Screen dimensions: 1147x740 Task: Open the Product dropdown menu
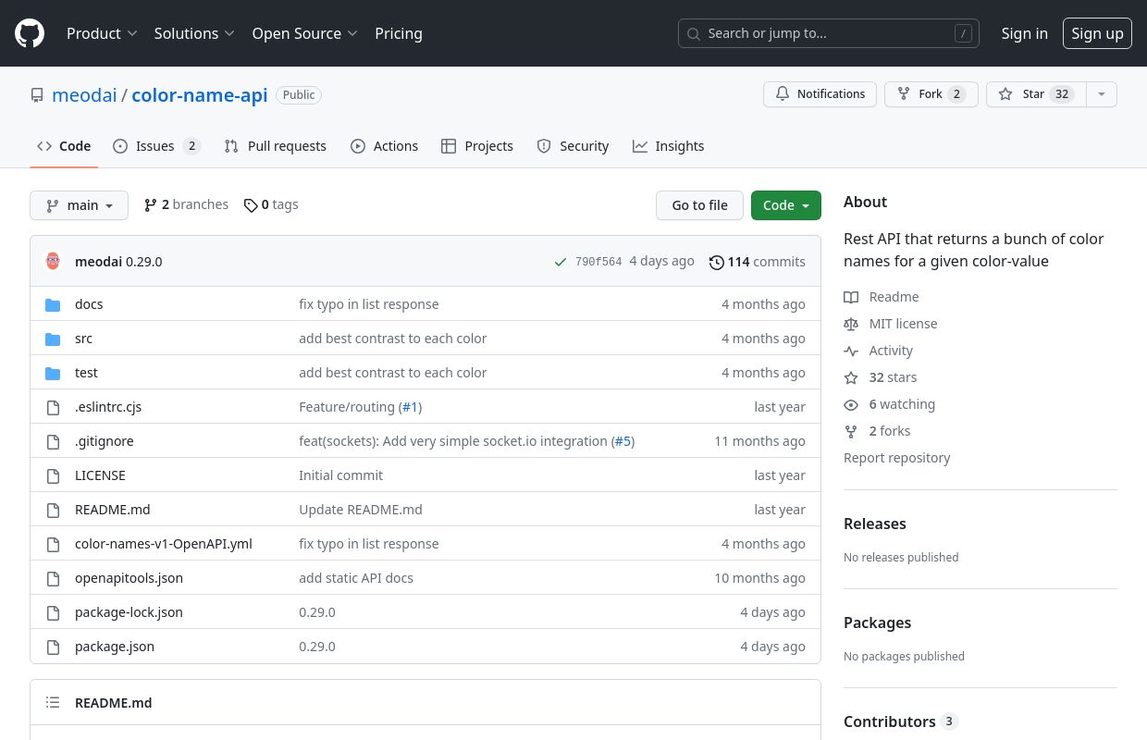pyautogui.click(x=102, y=33)
